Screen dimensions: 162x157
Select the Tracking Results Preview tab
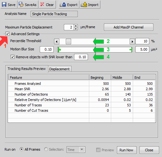click(27, 69)
